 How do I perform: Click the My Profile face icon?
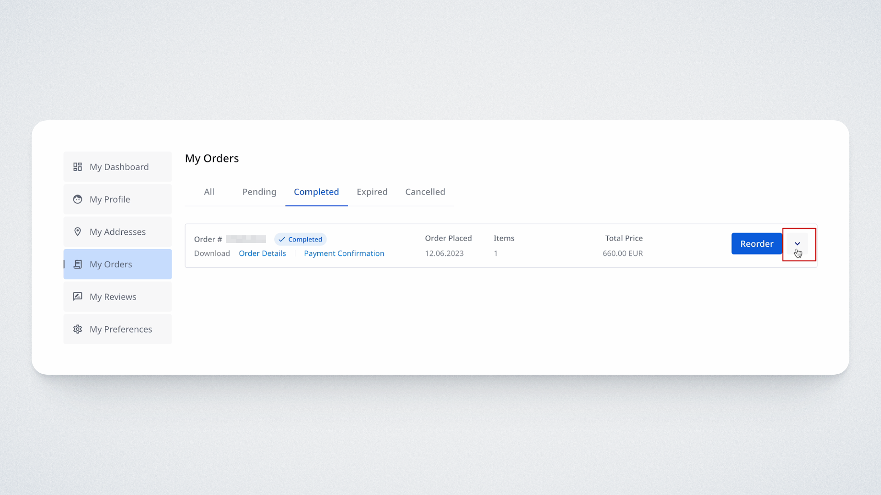pyautogui.click(x=77, y=199)
